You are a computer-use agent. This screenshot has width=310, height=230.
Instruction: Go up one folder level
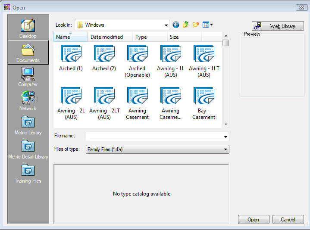click(x=186, y=25)
